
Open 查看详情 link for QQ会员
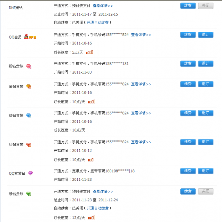tap(141, 35)
